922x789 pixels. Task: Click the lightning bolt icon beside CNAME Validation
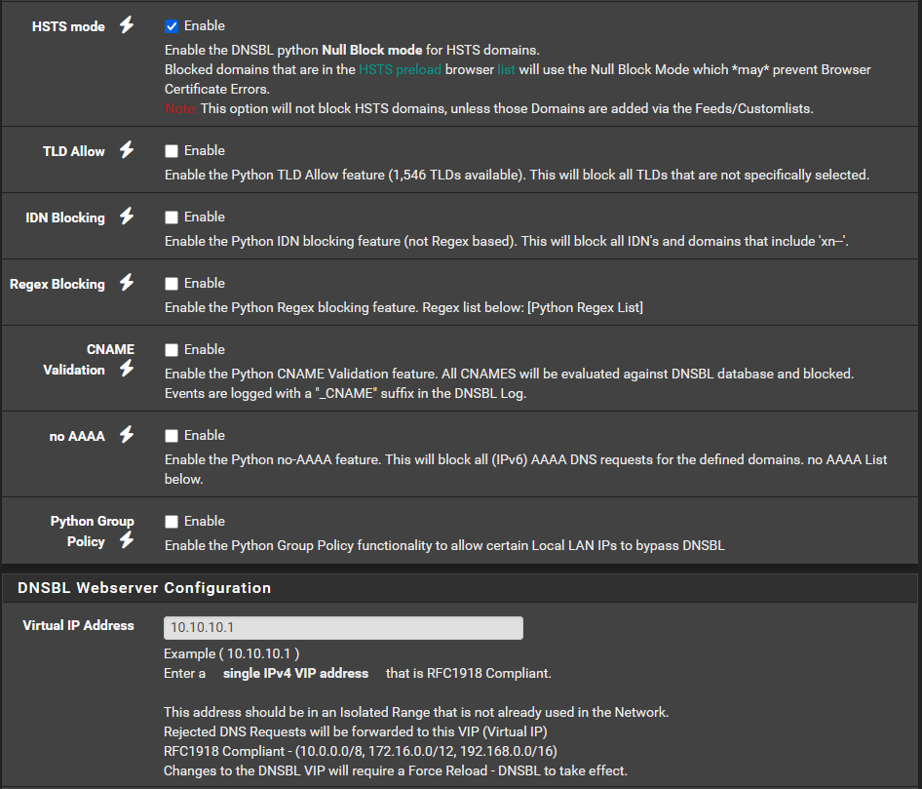pyautogui.click(x=126, y=369)
